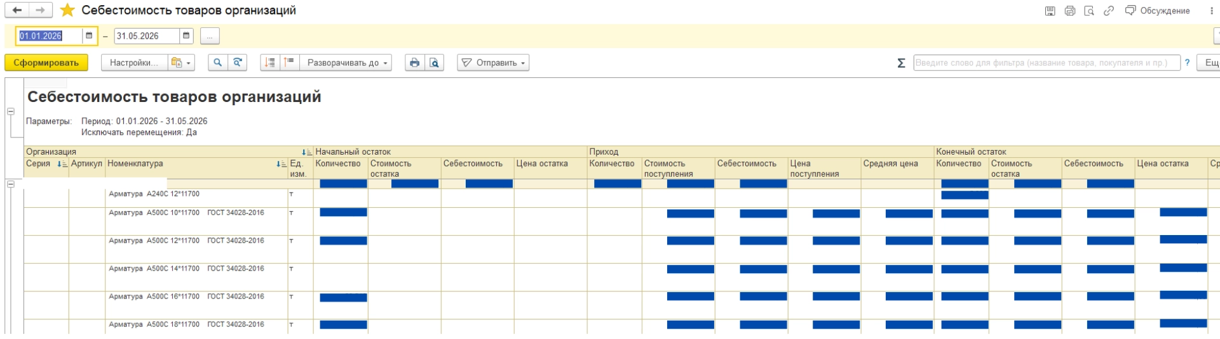Open the Разворачивать до dropdown
Screen dimensions: 1220x339
(346, 63)
